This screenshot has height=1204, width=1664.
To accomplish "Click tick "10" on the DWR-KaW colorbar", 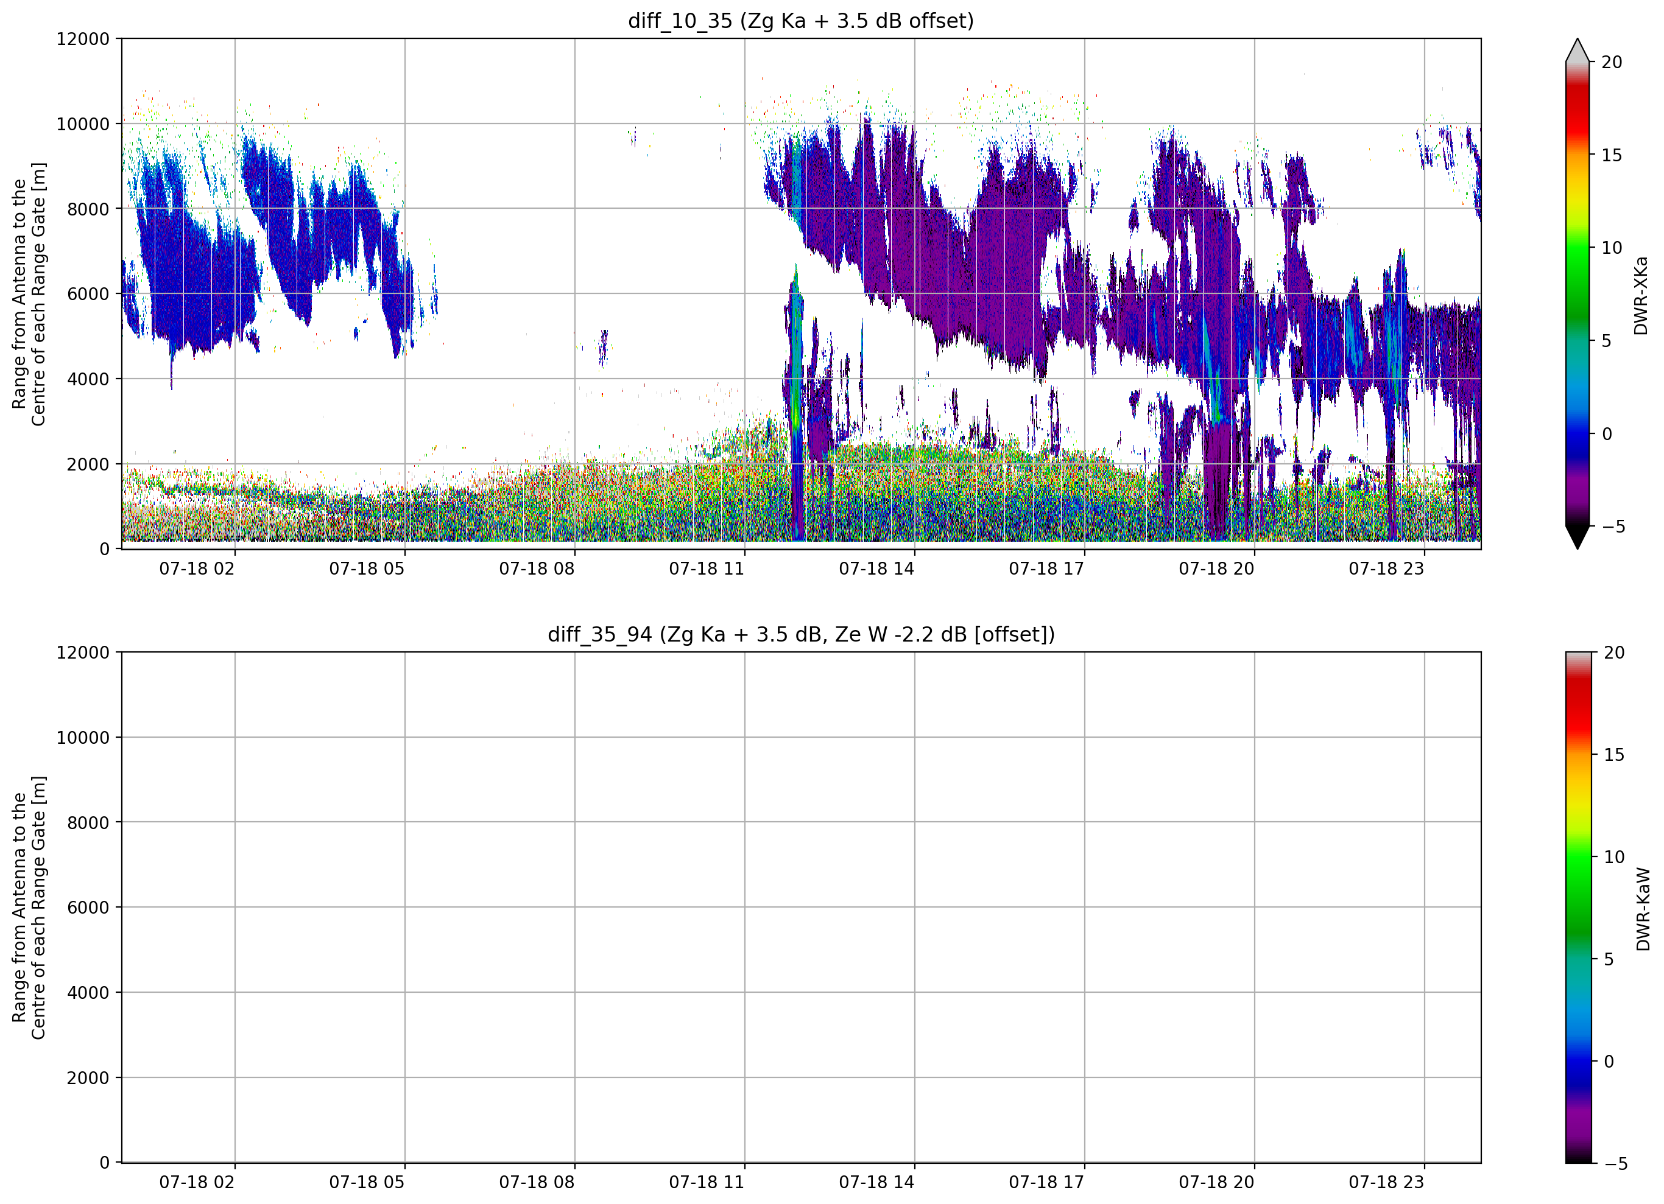I will tap(1614, 856).
